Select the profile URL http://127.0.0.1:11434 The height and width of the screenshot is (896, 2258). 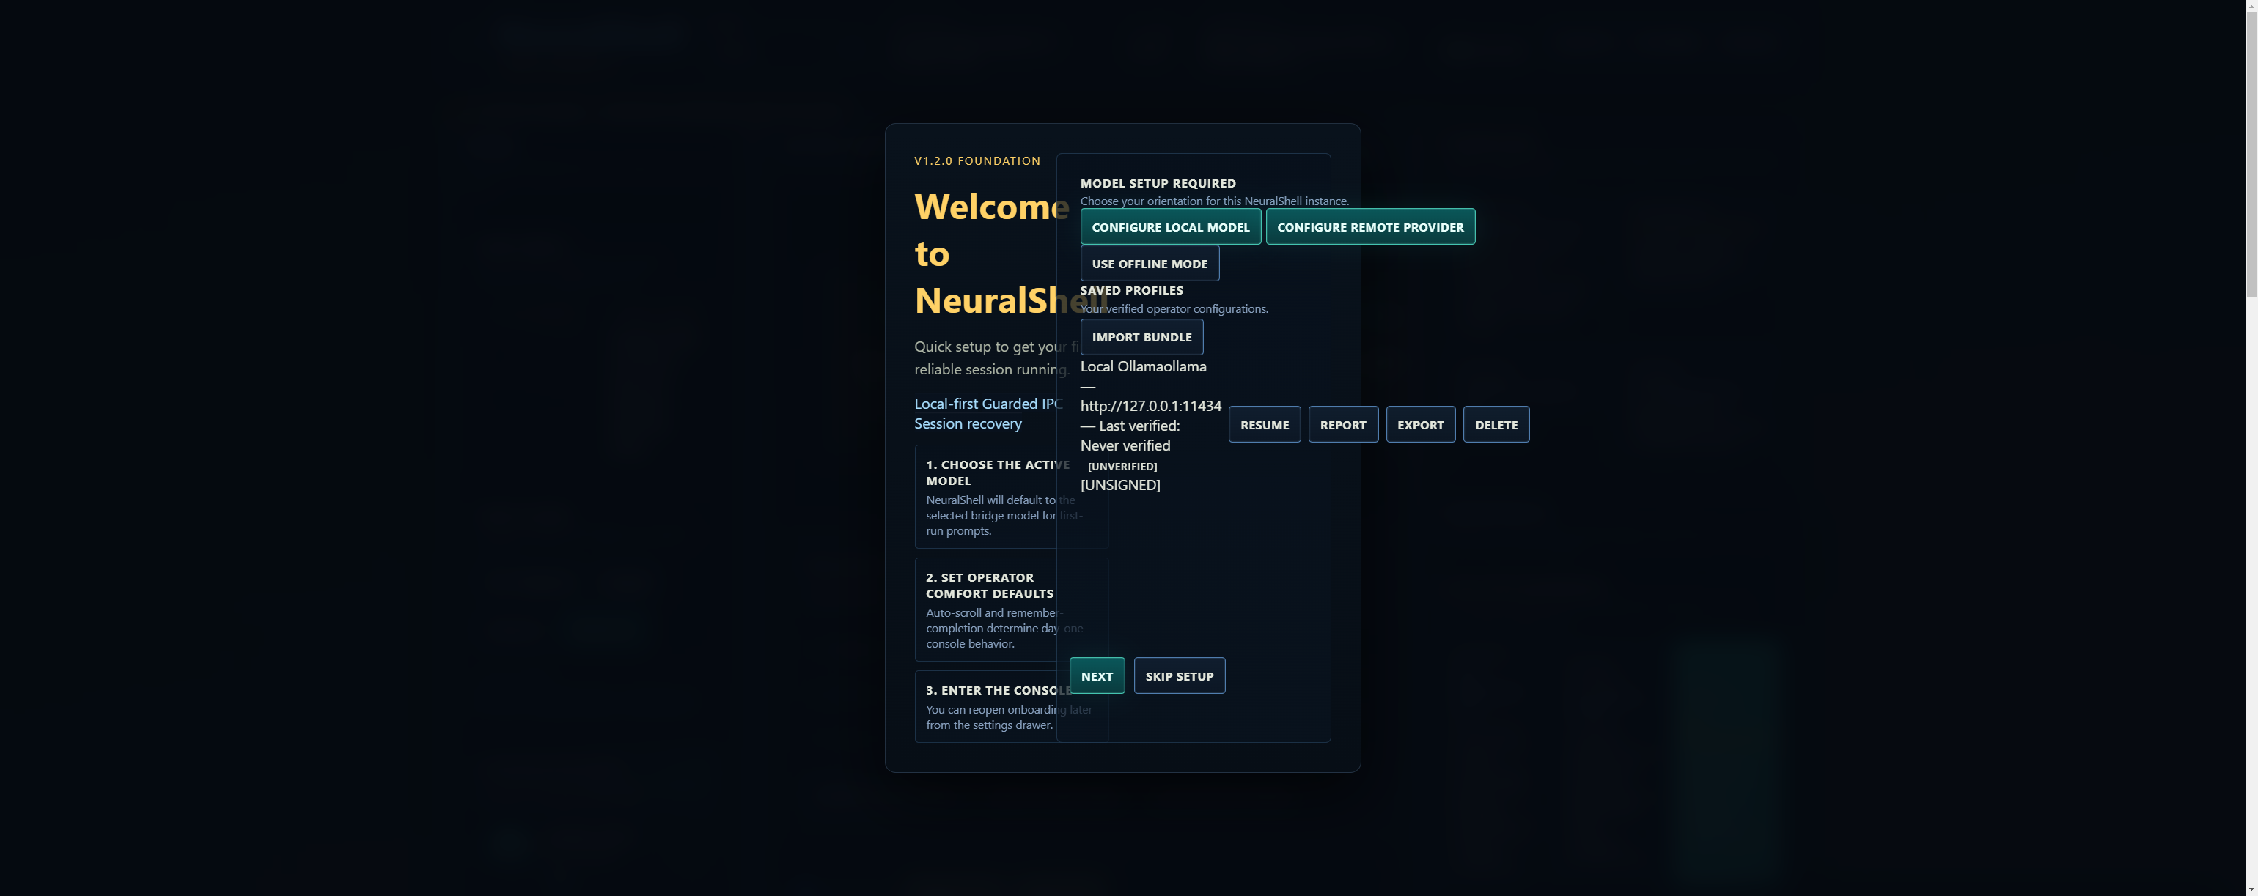pos(1150,406)
